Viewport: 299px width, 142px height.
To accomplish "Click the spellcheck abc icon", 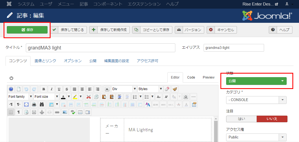I will click(73, 112).
